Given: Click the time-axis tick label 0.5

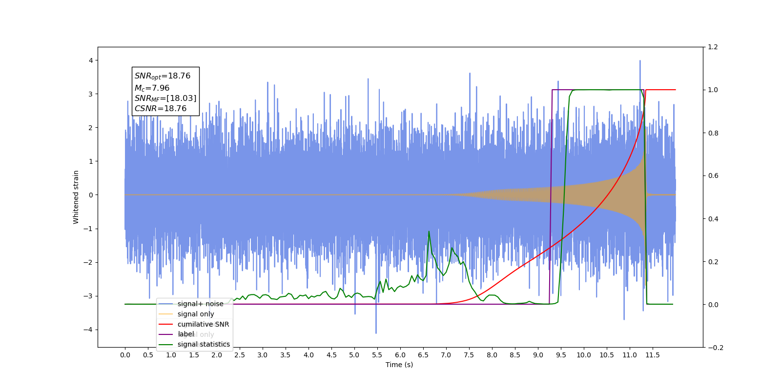Looking at the screenshot, I should (x=148, y=355).
